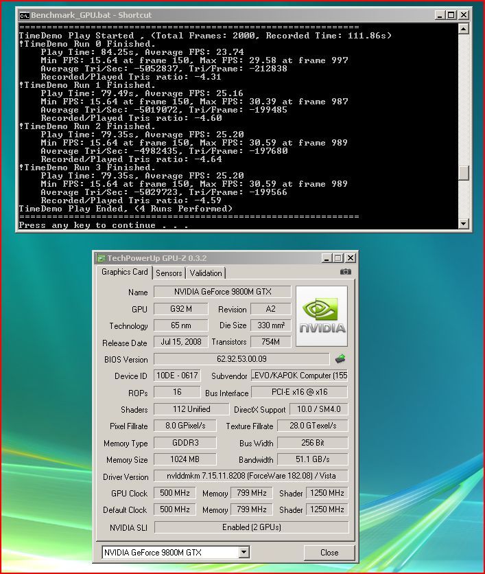This screenshot has height=574, width=485.
Task: Click the Die Size field 330 mm²
Action: 271,325
